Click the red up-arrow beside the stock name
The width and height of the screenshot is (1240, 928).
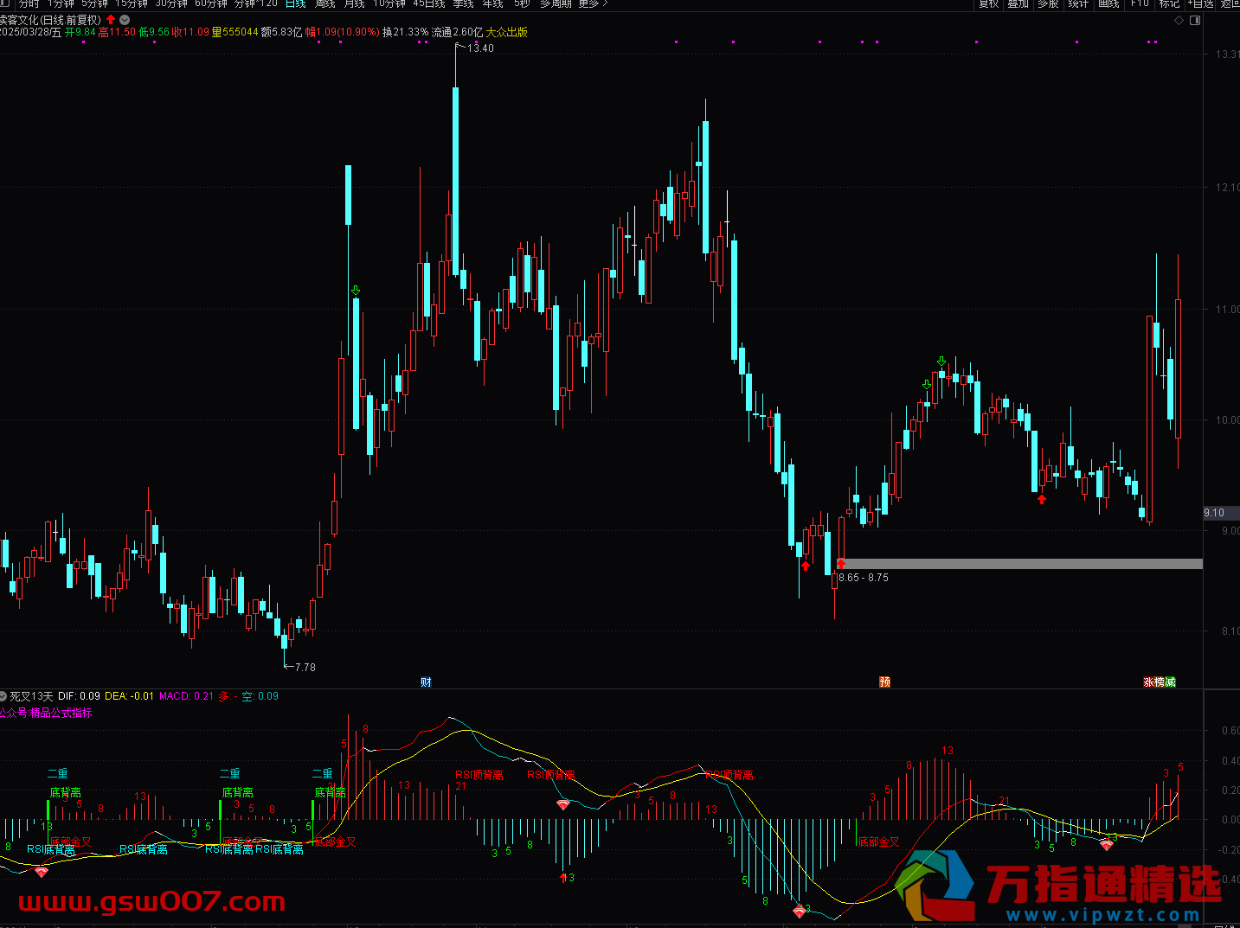tap(111, 19)
